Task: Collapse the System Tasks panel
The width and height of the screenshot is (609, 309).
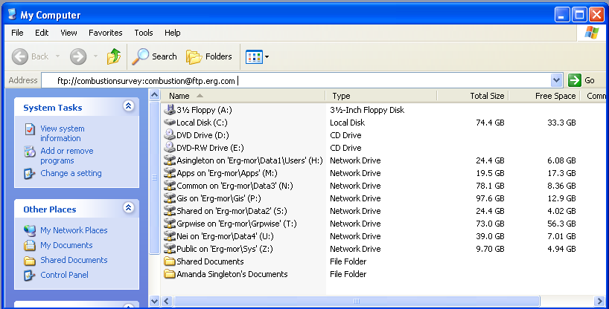Action: (x=128, y=107)
